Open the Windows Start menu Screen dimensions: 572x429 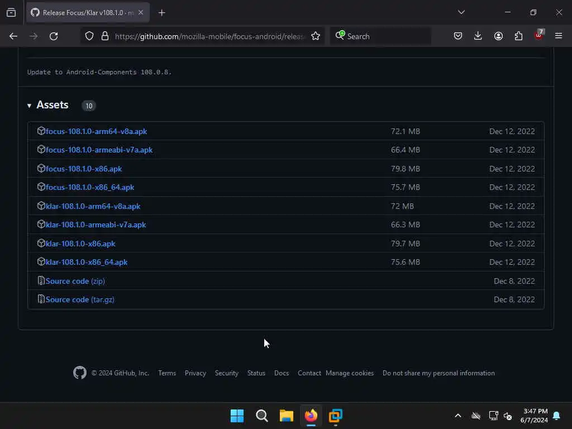(237, 416)
